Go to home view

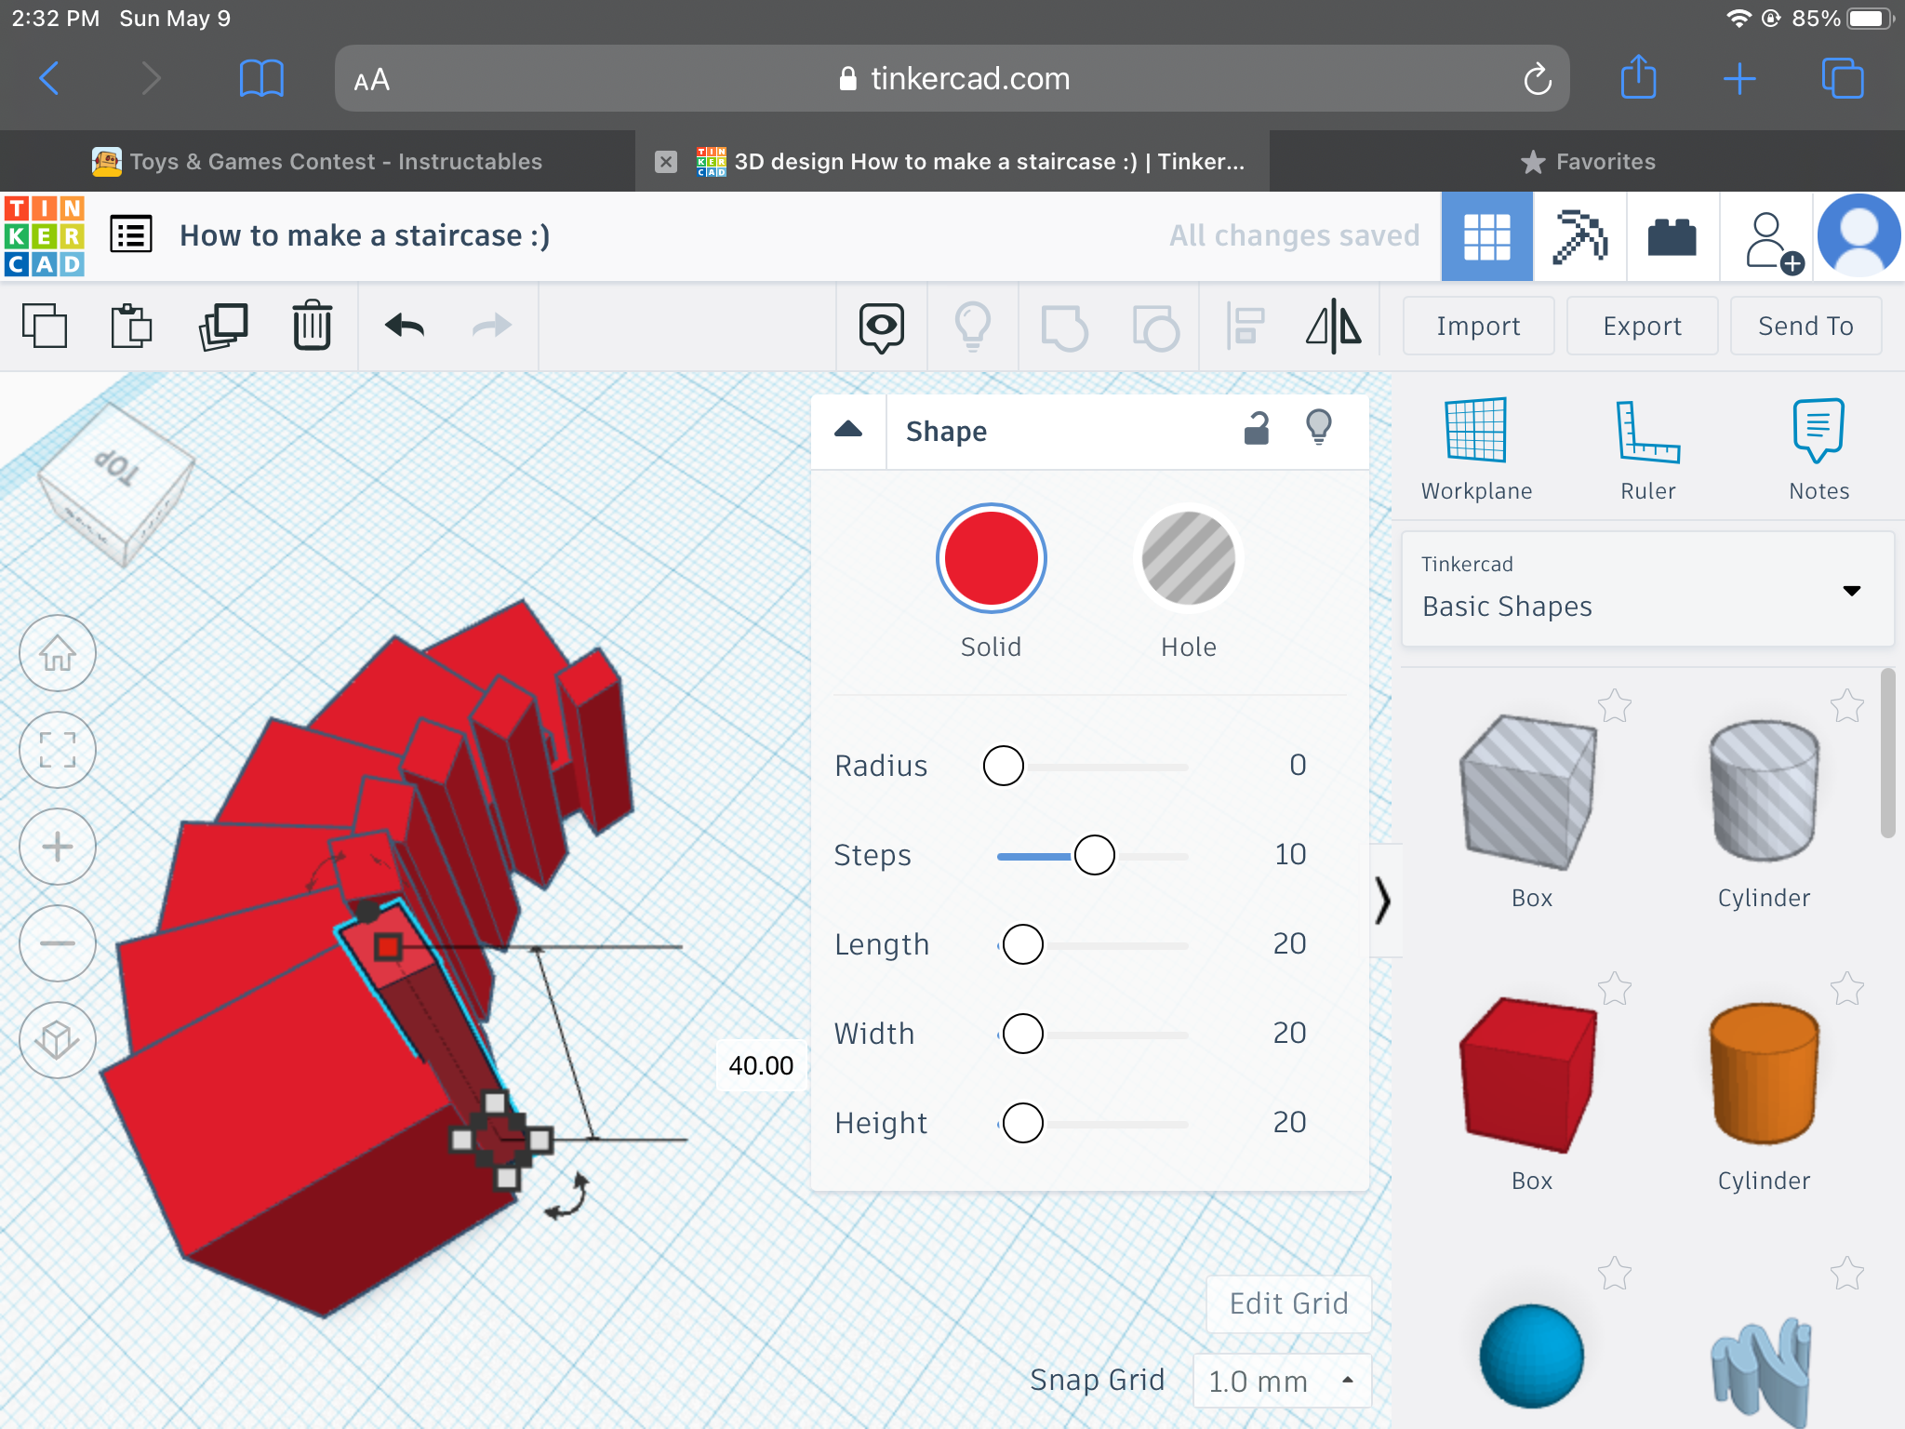58,653
